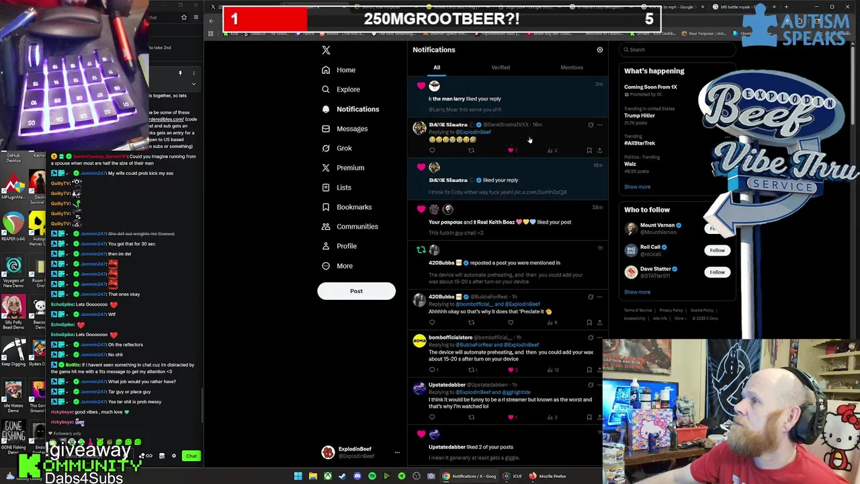Reply to the Upstatedabber post
Screen dimensions: 860x484
pos(432,417)
